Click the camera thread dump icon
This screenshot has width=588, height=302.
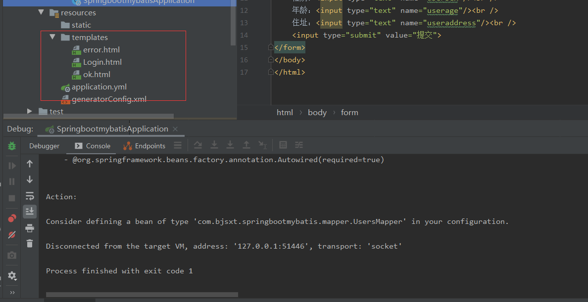(12, 256)
